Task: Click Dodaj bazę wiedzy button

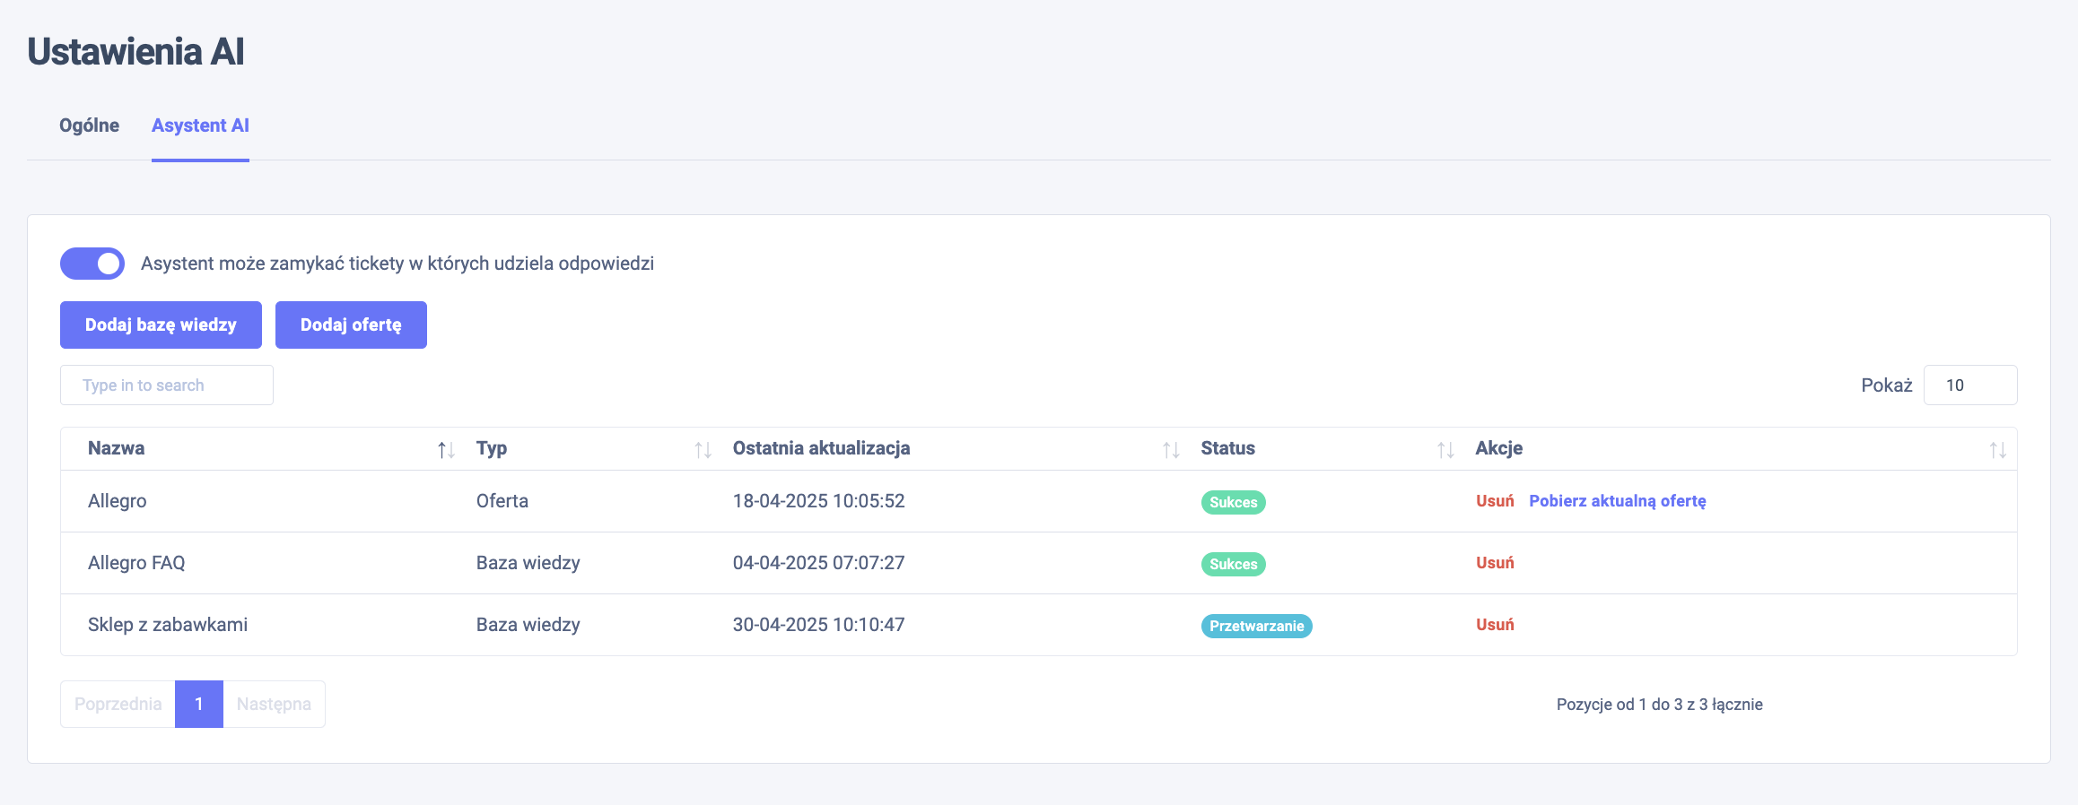Action: tap(161, 325)
